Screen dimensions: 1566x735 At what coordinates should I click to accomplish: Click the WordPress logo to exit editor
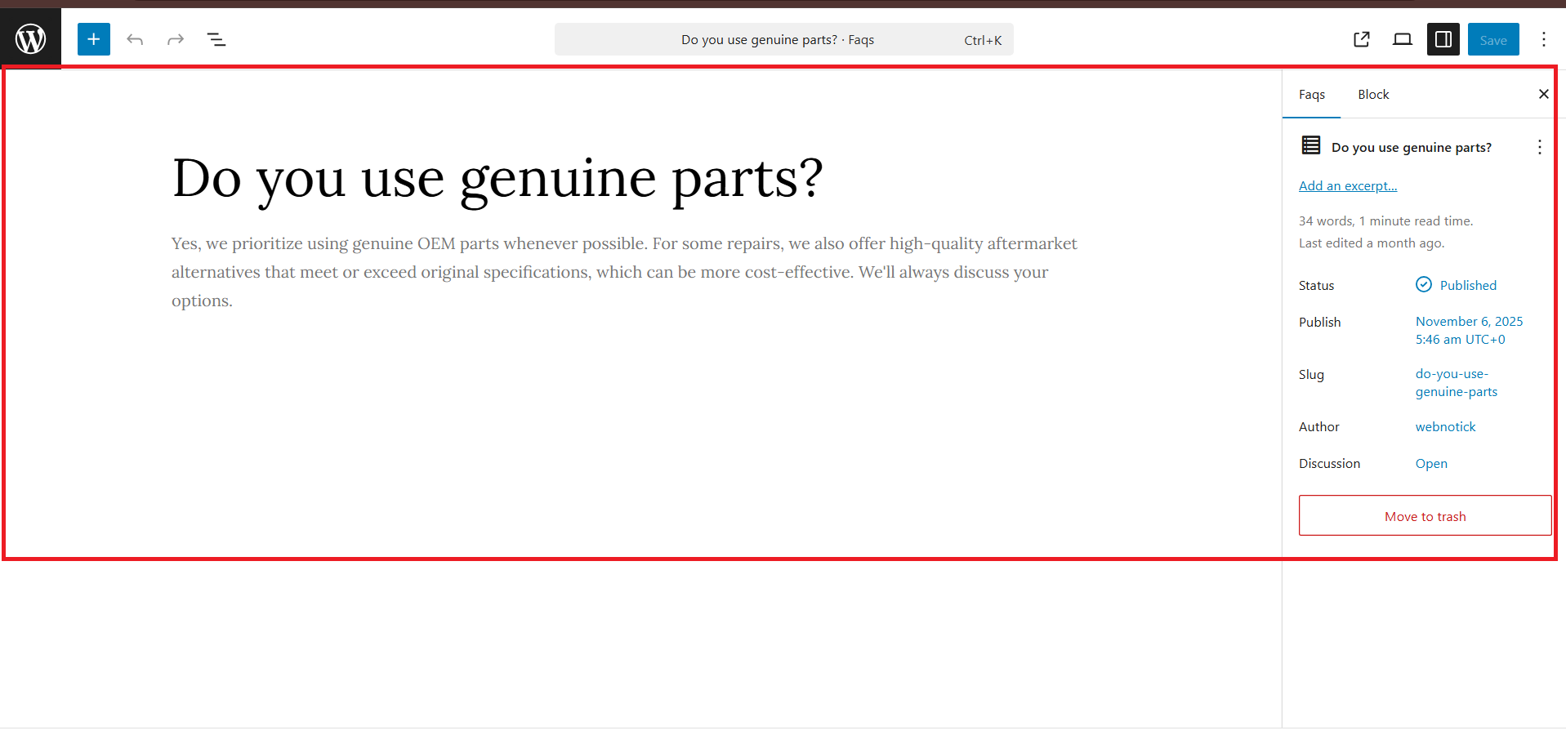pyautogui.click(x=30, y=38)
